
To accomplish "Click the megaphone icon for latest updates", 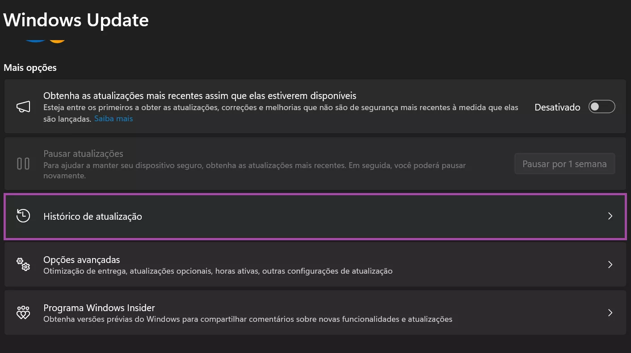I will 23,107.
